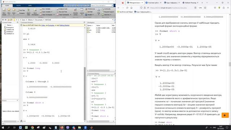
Task: Open MATLAB Preferences
Action: (90, 9)
